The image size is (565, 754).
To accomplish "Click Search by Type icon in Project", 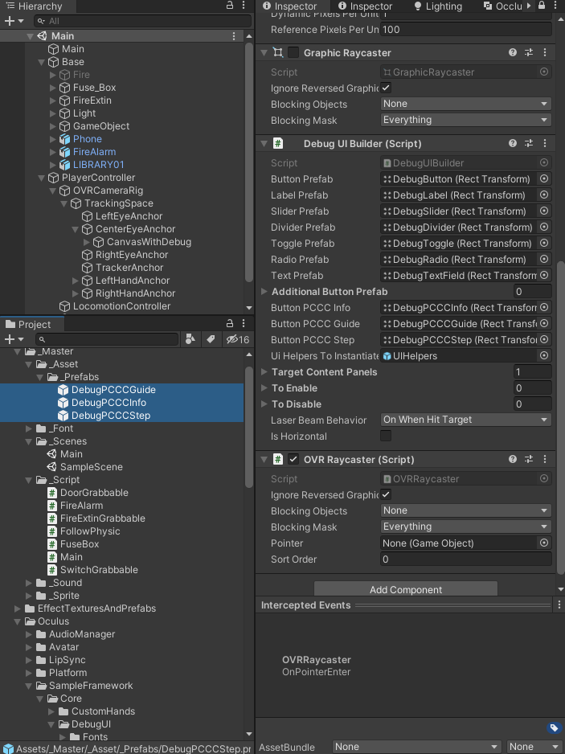I will 190,339.
